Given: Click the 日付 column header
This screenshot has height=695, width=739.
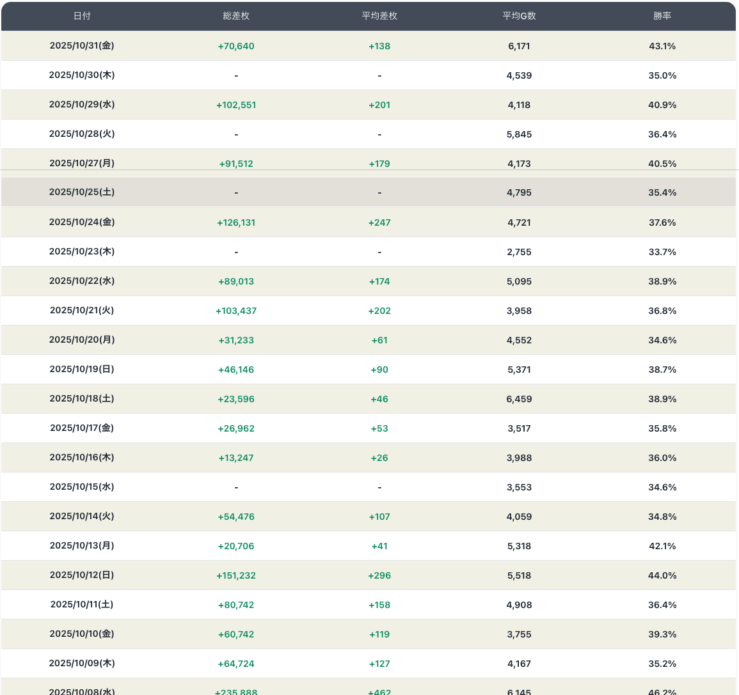Looking at the screenshot, I should [x=82, y=16].
